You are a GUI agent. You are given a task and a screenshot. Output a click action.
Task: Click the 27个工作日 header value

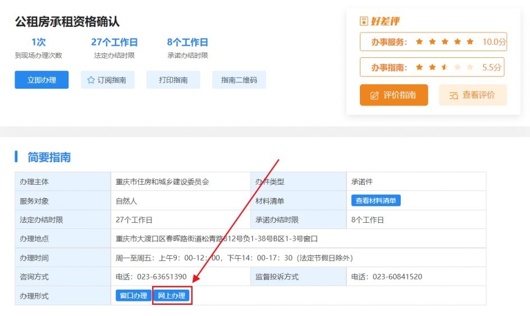pos(114,42)
